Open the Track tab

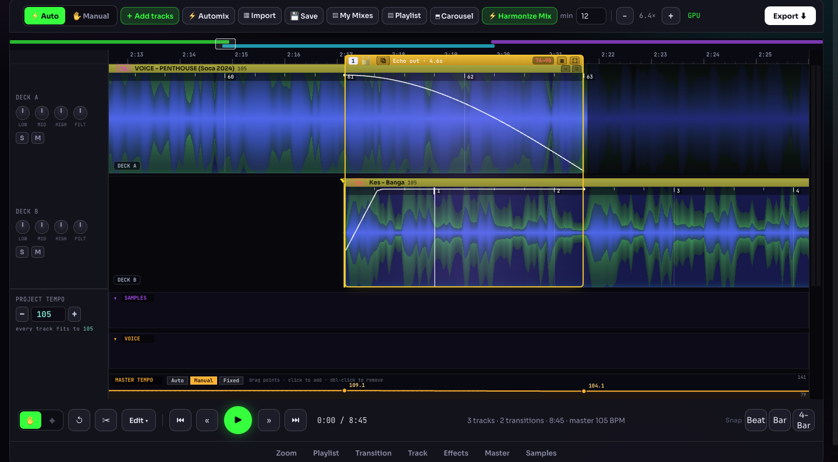[418, 453]
